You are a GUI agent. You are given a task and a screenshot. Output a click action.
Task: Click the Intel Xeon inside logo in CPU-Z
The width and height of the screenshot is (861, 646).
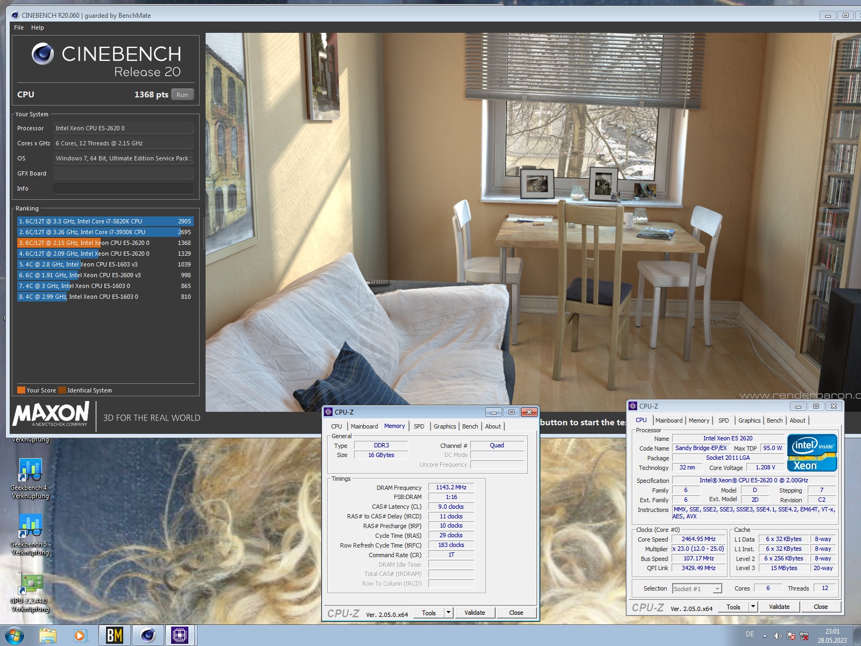pyautogui.click(x=812, y=453)
